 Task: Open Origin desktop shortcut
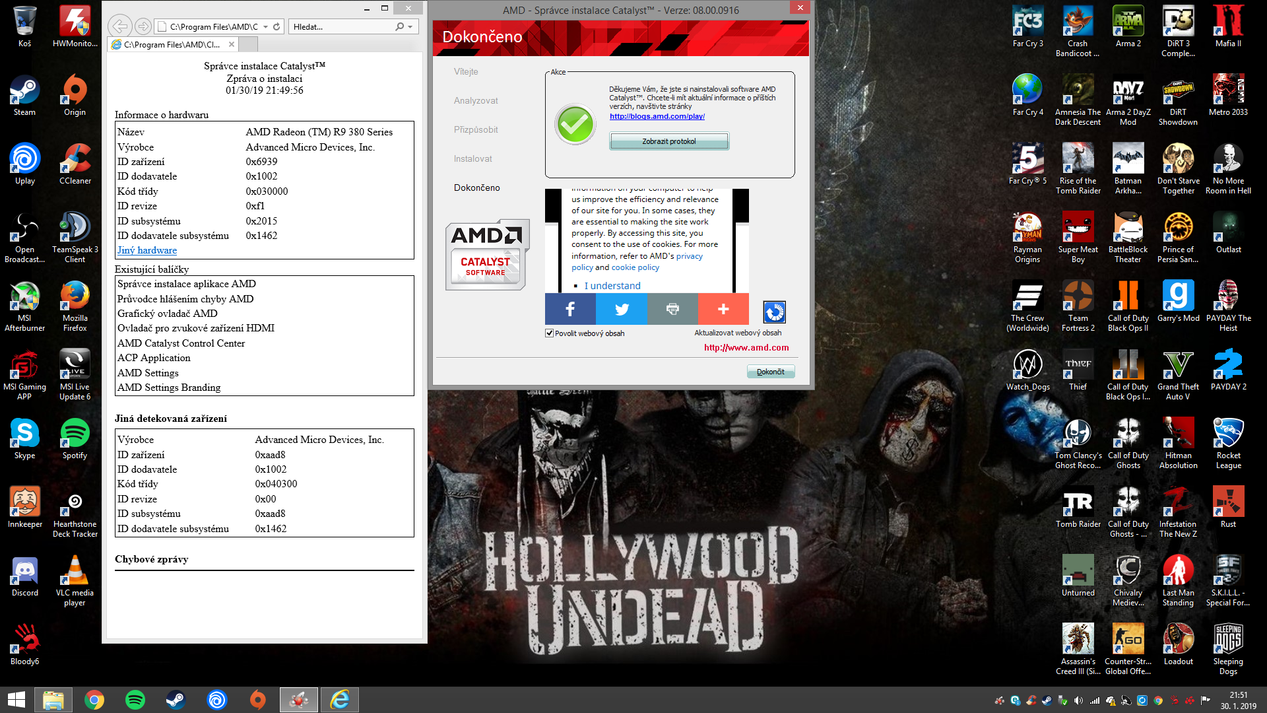pos(75,96)
